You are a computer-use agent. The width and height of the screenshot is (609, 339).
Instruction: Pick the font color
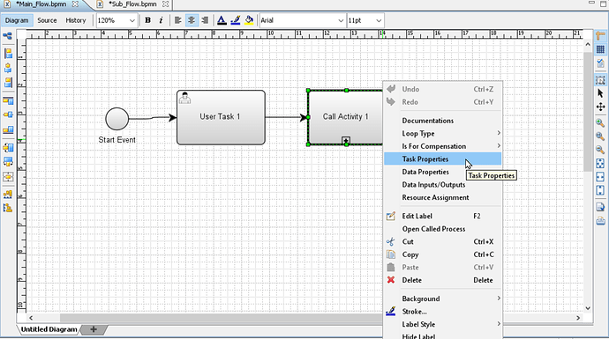point(222,20)
